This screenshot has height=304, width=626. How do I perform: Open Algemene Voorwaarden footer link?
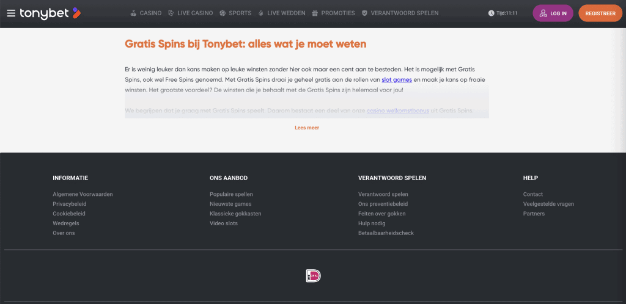[83, 195]
